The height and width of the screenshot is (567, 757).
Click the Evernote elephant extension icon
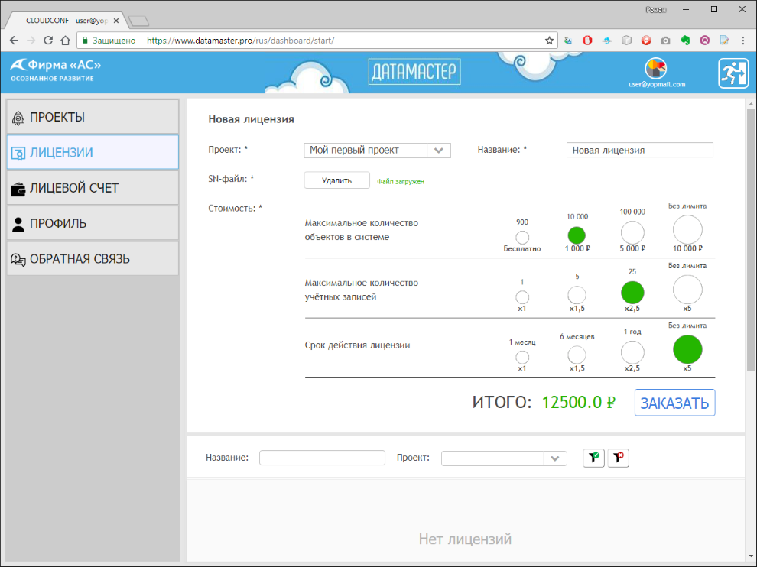tap(685, 40)
